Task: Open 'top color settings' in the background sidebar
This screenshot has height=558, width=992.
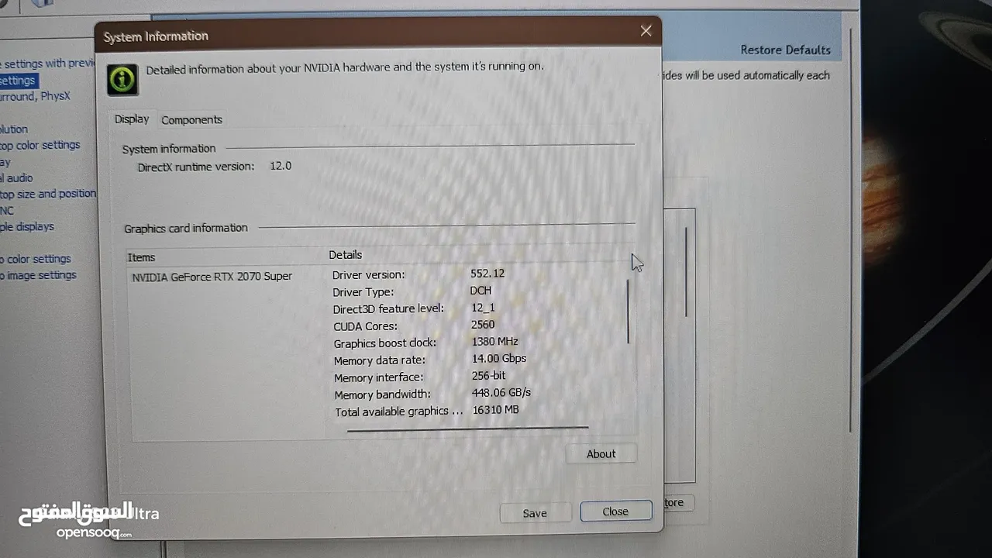Action: click(x=40, y=145)
